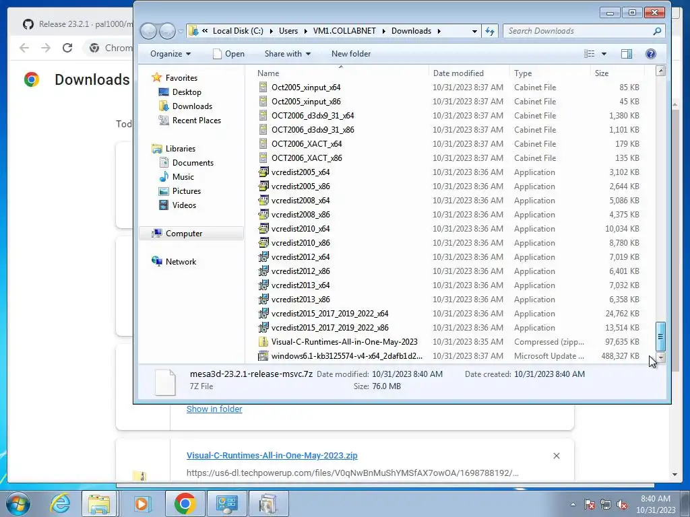The image size is (690, 517).
Task: Open the Windows Start menu
Action: (x=18, y=504)
